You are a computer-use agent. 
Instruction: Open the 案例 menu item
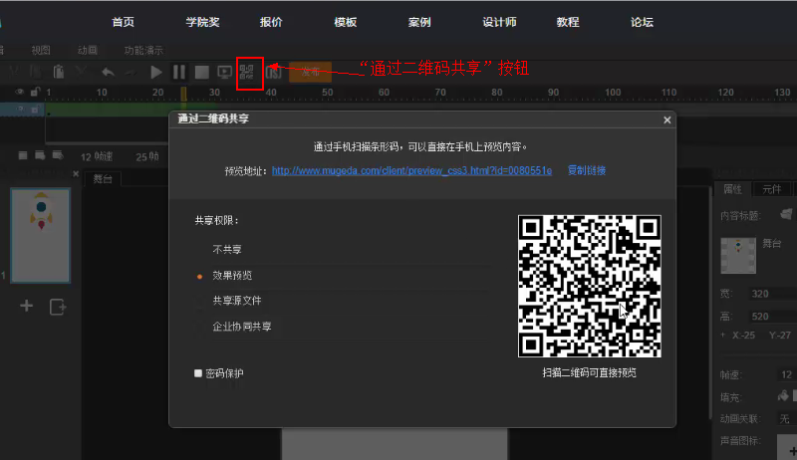[x=419, y=22]
